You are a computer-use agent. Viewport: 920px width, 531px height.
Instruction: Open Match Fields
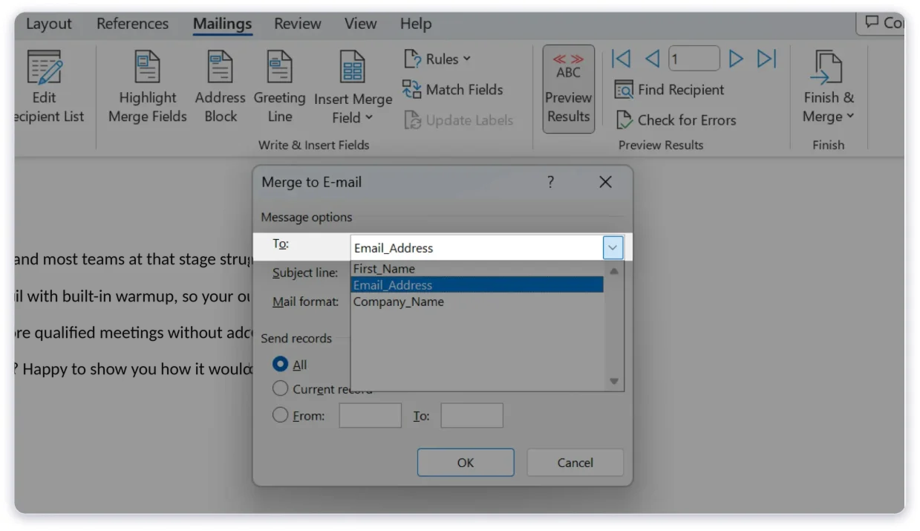pos(453,90)
